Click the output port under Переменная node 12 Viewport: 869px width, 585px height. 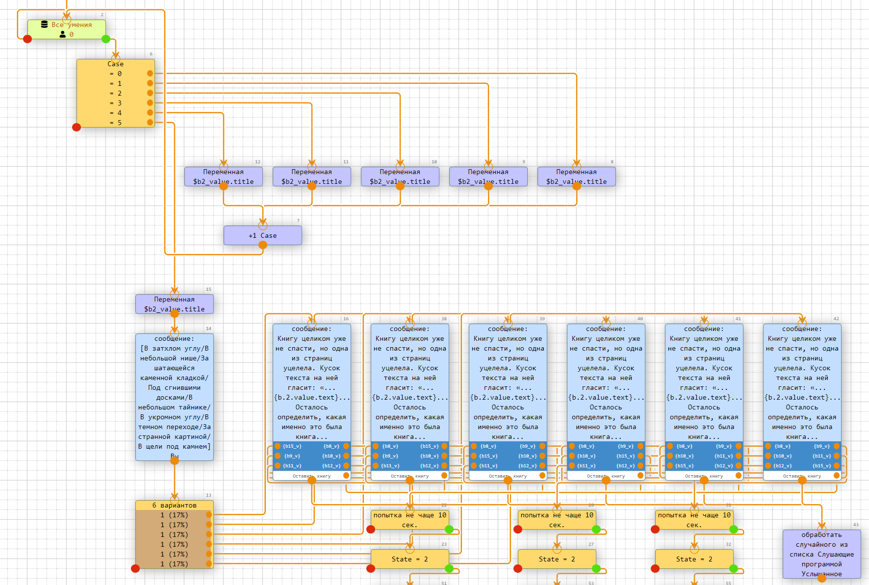coord(224,186)
